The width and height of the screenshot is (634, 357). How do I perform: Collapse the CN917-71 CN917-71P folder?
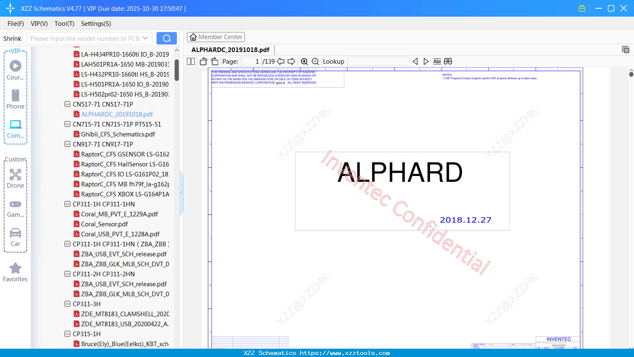(x=67, y=144)
